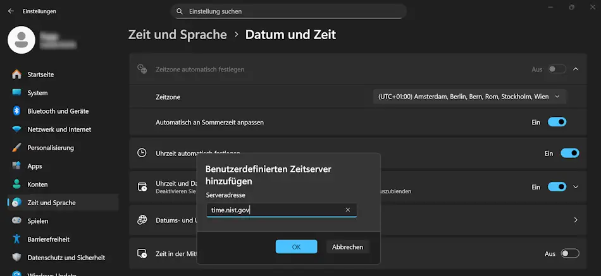Go to Zeit und Sprache breadcrumb
Viewport: 601px width, 276px height.
point(178,35)
